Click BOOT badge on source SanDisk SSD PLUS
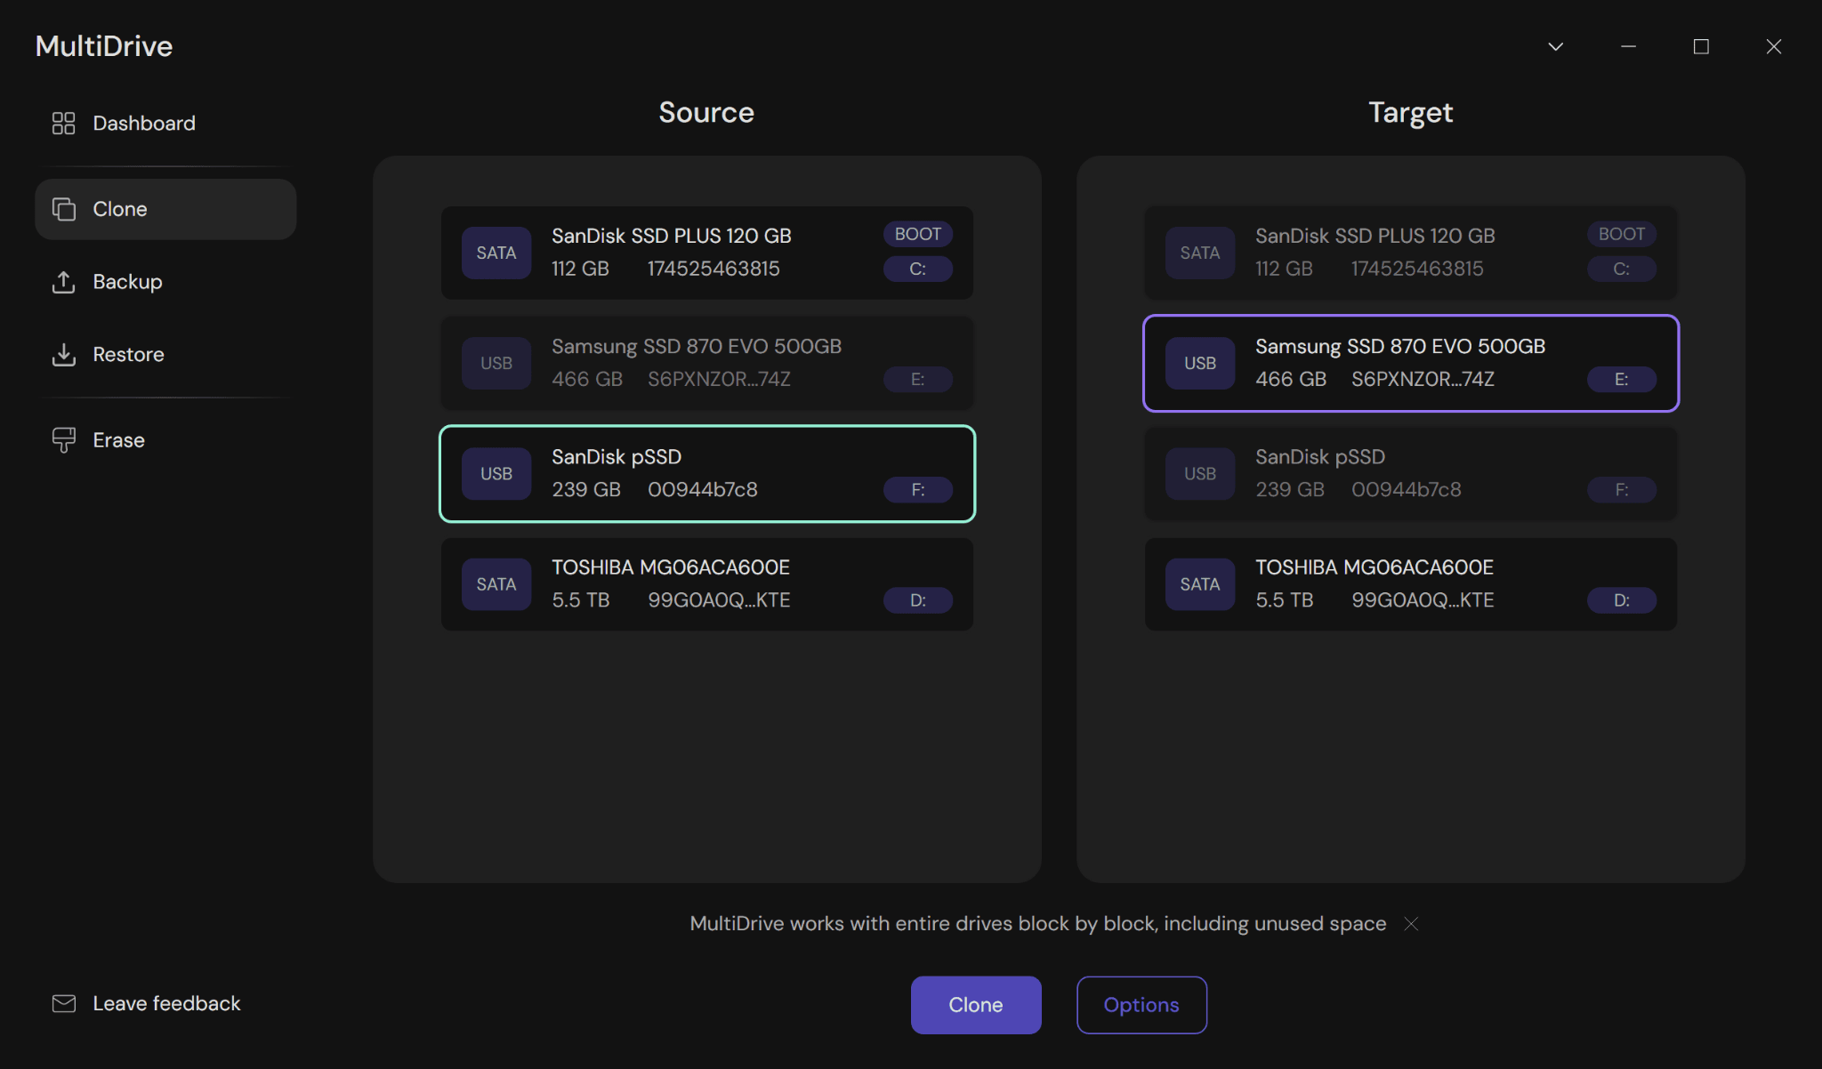 coord(918,234)
